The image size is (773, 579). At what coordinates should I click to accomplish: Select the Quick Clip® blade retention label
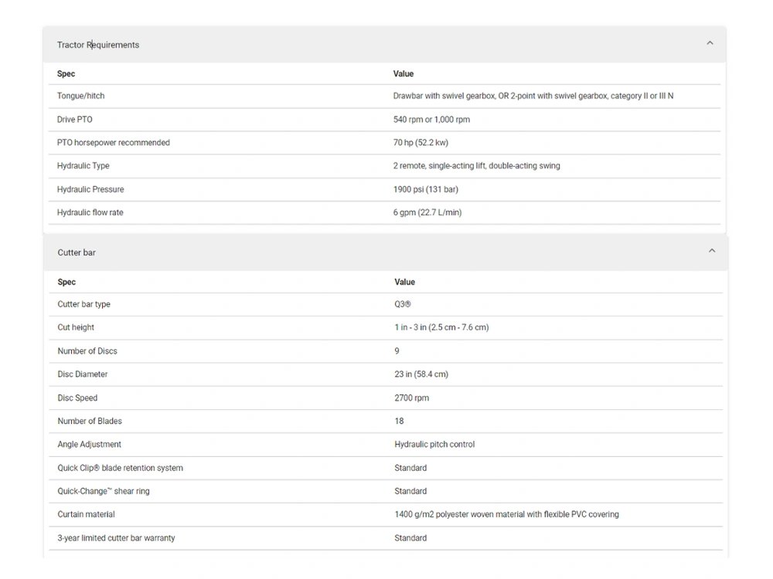(x=120, y=468)
